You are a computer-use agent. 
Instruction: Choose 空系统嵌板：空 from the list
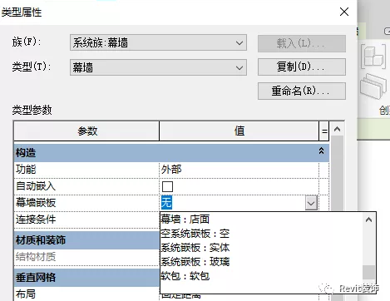pyautogui.click(x=195, y=234)
